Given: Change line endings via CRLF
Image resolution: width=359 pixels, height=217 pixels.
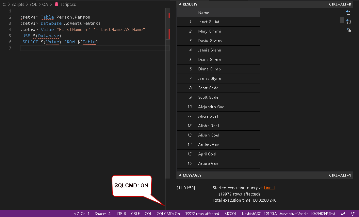Looking at the screenshot, I should coord(135,213).
